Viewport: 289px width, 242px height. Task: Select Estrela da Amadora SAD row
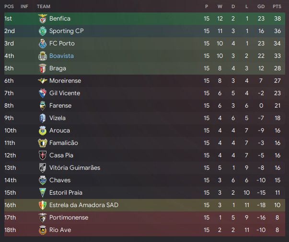tap(145, 205)
